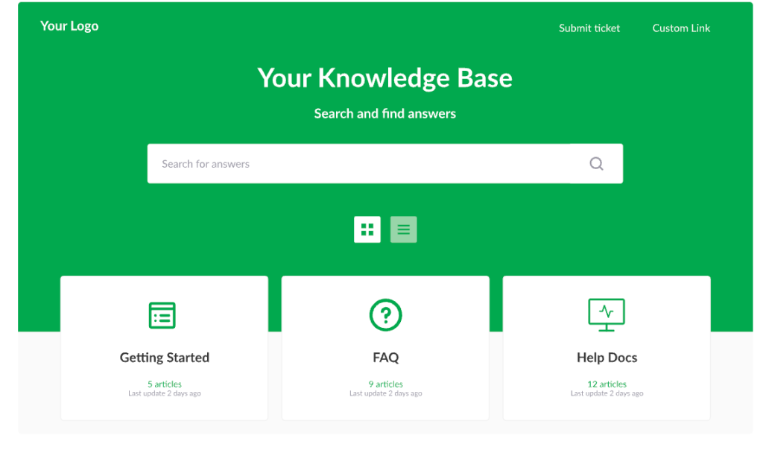Viewport: 763px width, 450px height.
Task: View the 5 articles in Getting Started
Action: (165, 384)
